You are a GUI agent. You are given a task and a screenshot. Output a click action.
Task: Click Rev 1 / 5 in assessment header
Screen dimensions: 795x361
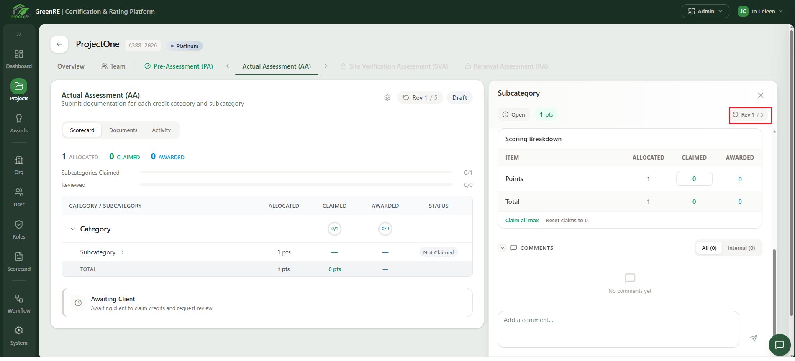pos(420,98)
